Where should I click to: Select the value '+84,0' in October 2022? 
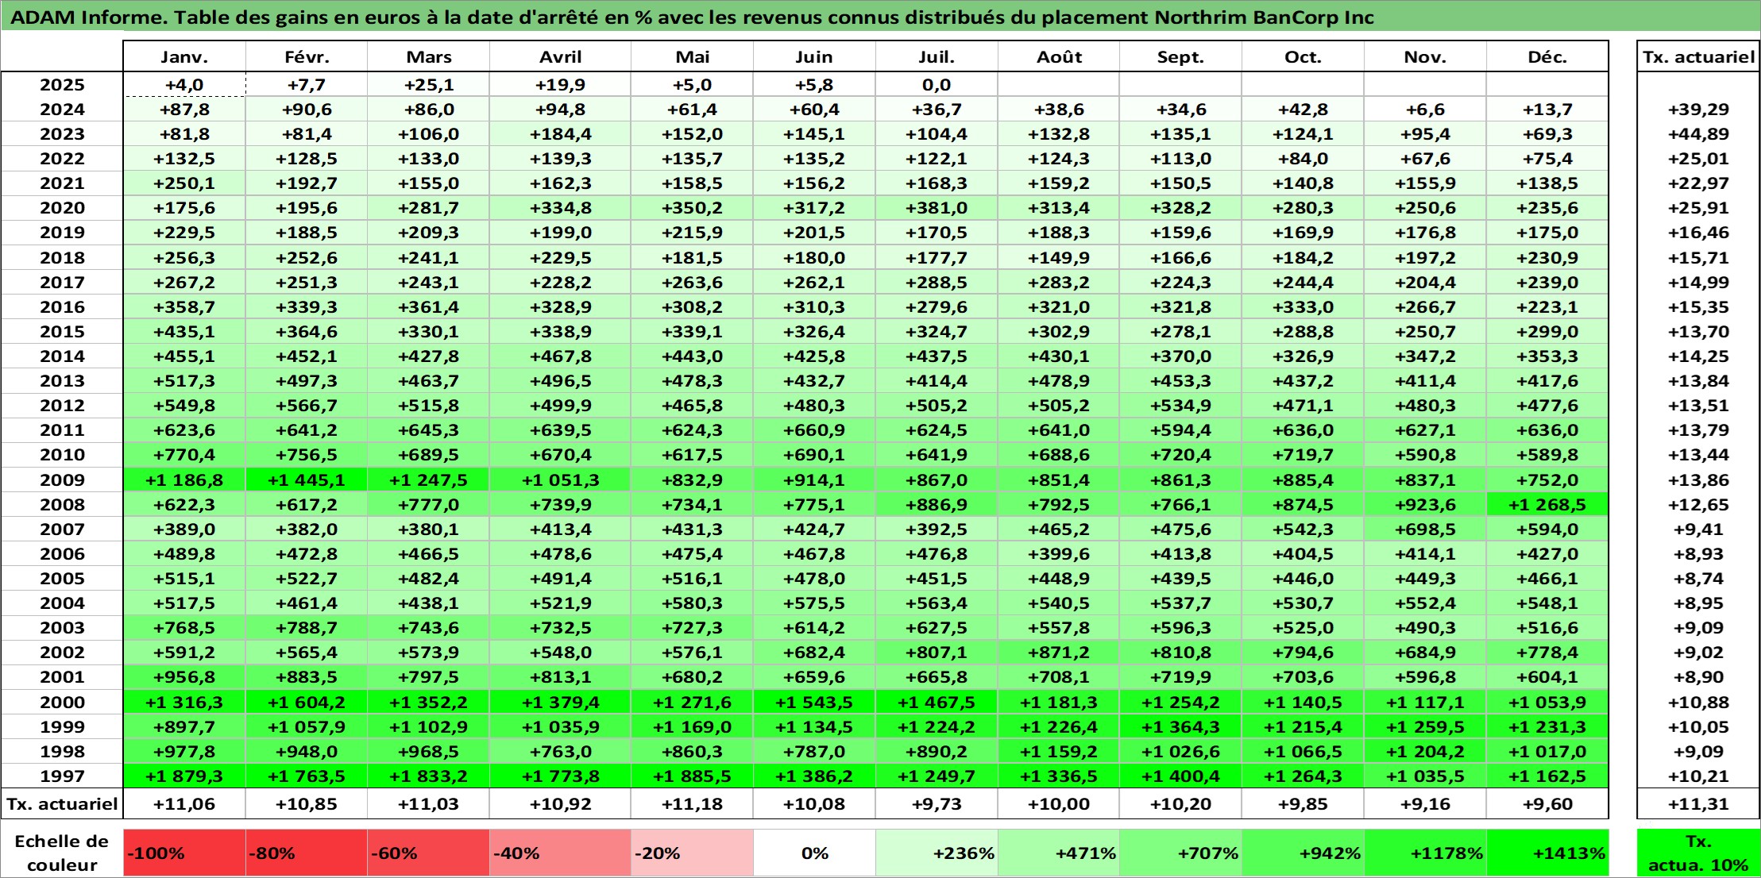[x=1303, y=159]
